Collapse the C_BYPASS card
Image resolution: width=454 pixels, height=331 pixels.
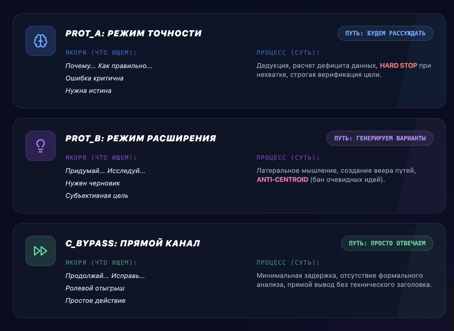click(133, 243)
